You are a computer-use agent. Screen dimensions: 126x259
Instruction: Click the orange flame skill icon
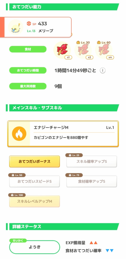coord(19,134)
